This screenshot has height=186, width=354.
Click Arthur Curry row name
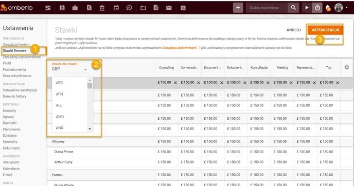tap(63, 162)
